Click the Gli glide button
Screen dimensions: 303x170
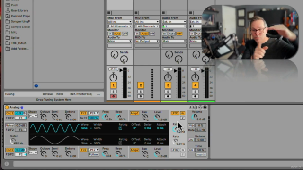(x=191, y=150)
